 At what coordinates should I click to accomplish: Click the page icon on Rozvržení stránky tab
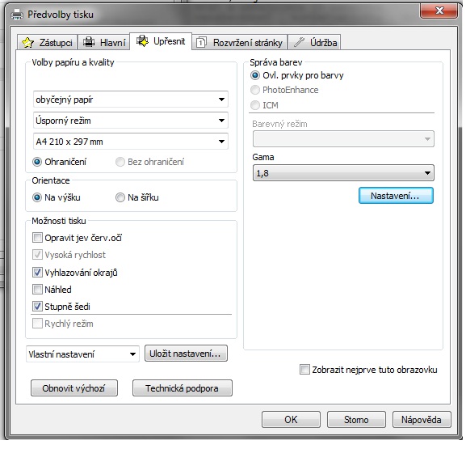[x=201, y=42]
